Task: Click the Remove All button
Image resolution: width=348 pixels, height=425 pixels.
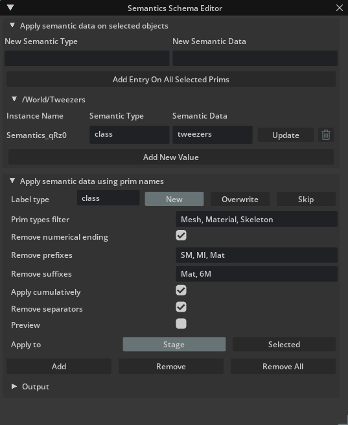Action: click(283, 367)
